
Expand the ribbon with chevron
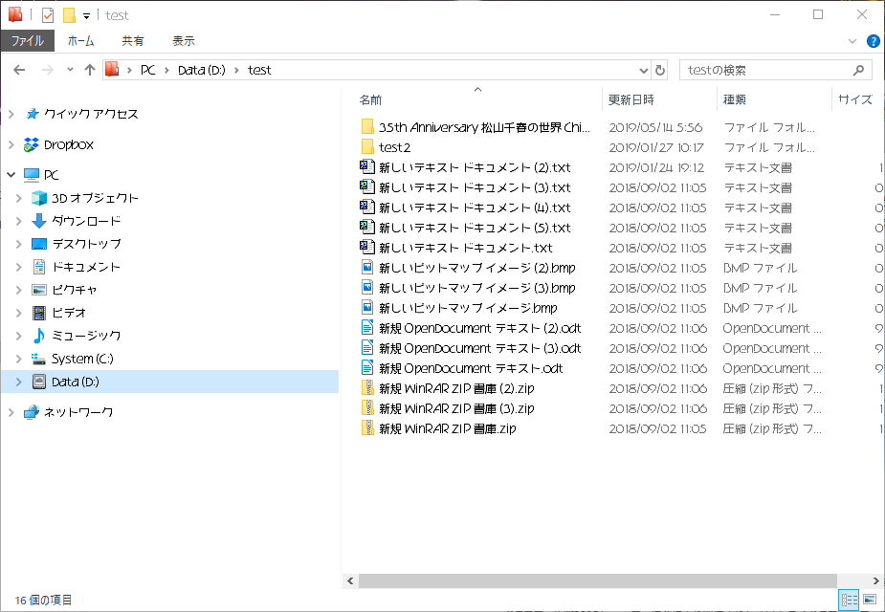tap(852, 41)
